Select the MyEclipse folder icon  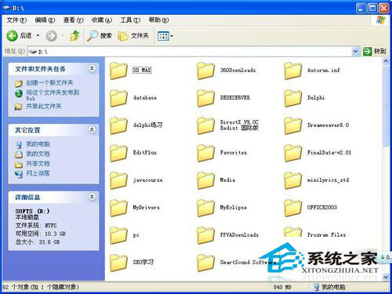205,208
